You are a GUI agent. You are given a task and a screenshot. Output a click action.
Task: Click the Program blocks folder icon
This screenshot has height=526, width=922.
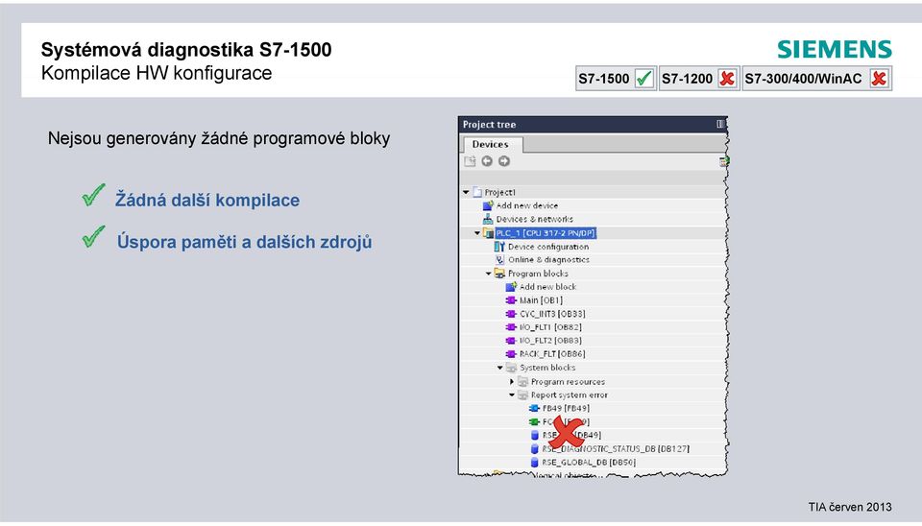point(499,274)
